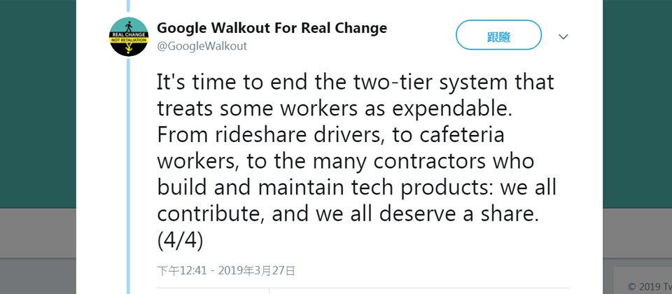672x294 pixels.
Task: Click the (4/4) thread counter text
Action: point(180,241)
